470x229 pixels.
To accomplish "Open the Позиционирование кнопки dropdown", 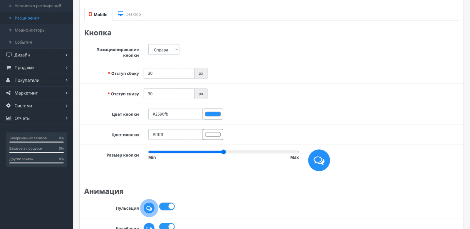I will (x=164, y=49).
